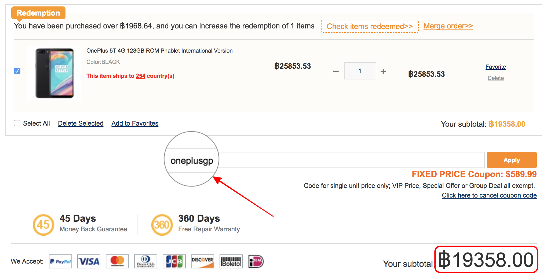Uncheck the OnePlus 5T item checkbox
The height and width of the screenshot is (277, 547).
[17, 71]
